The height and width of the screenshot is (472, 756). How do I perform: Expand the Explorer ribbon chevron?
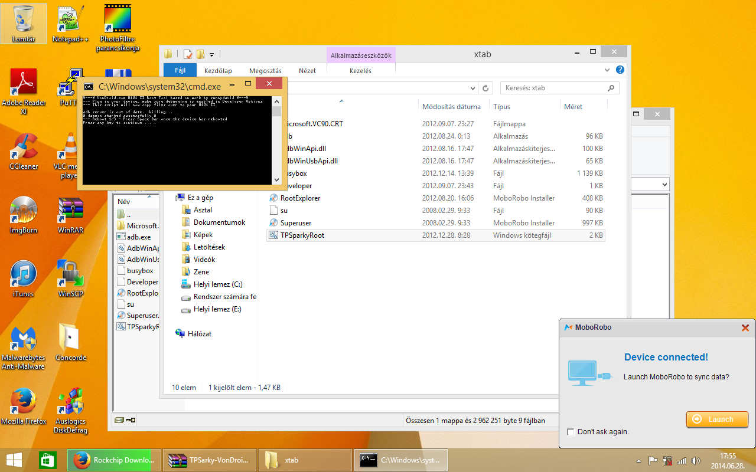(608, 70)
